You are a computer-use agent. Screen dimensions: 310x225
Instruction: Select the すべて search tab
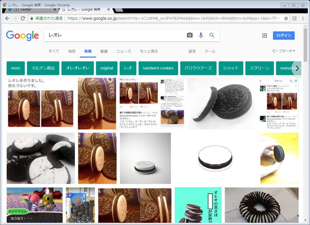tap(54, 51)
